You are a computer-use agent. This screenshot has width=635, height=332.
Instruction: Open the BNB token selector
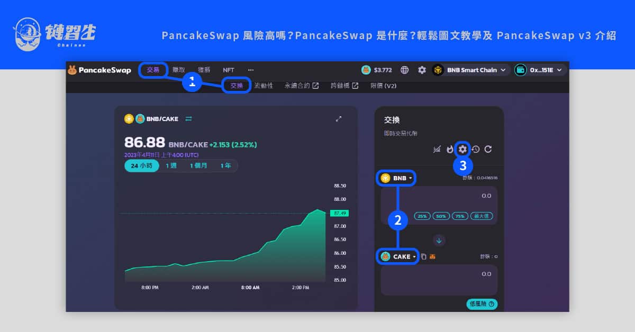[x=396, y=178]
